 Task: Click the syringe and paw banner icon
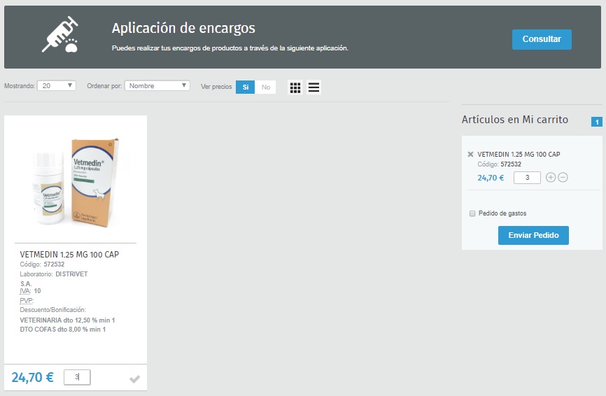pyautogui.click(x=60, y=34)
